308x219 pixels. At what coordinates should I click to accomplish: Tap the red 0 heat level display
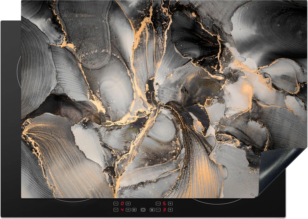[x=122, y=203]
